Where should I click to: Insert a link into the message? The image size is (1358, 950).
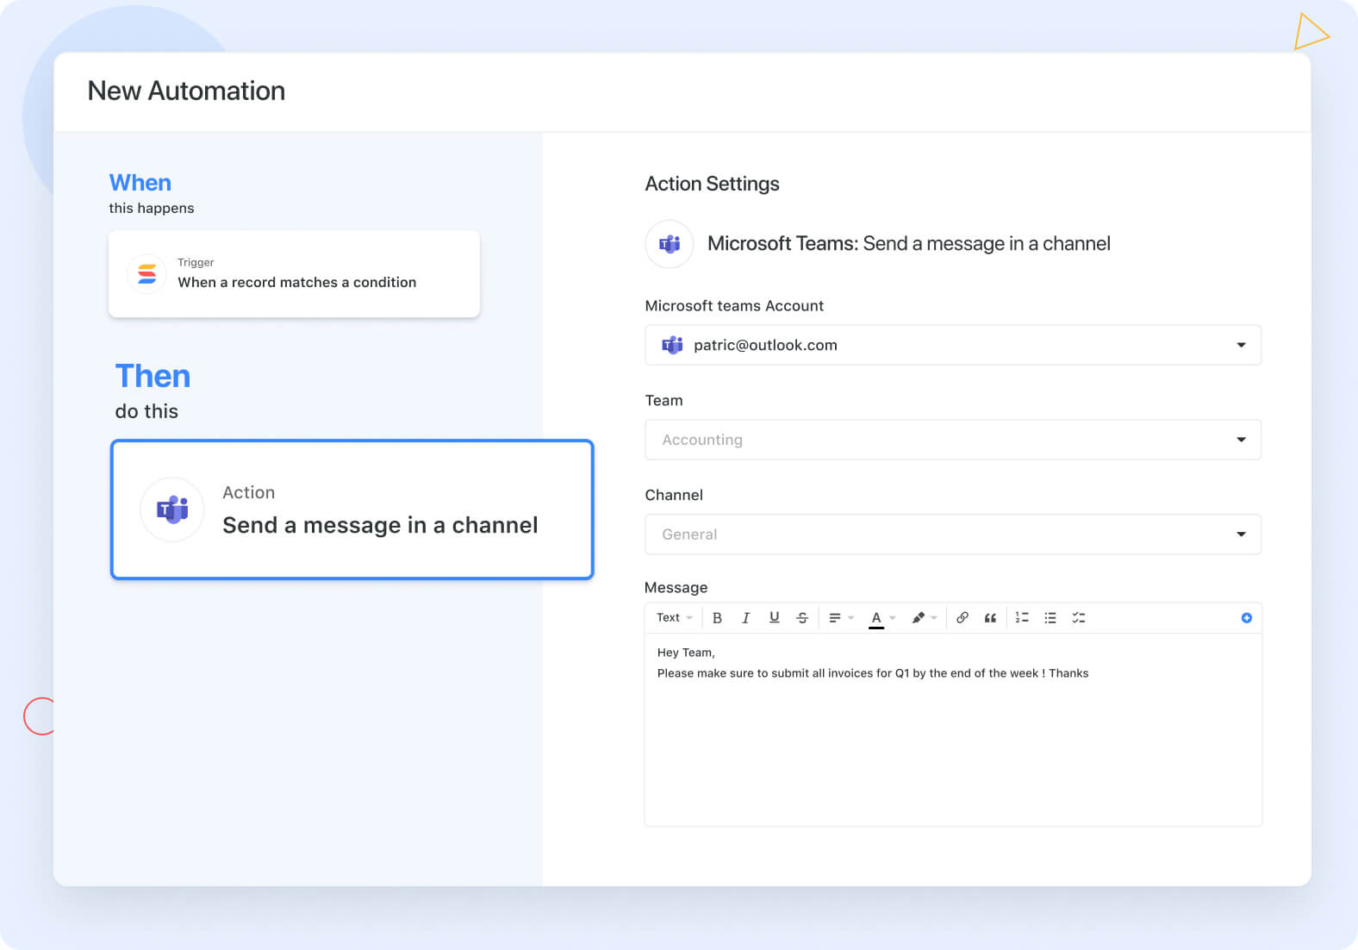962,617
